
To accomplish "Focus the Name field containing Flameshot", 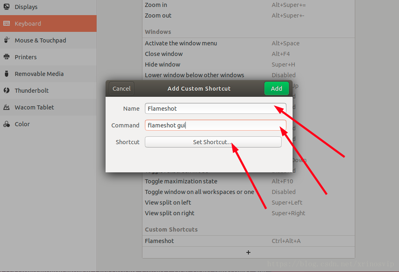I will pos(216,109).
